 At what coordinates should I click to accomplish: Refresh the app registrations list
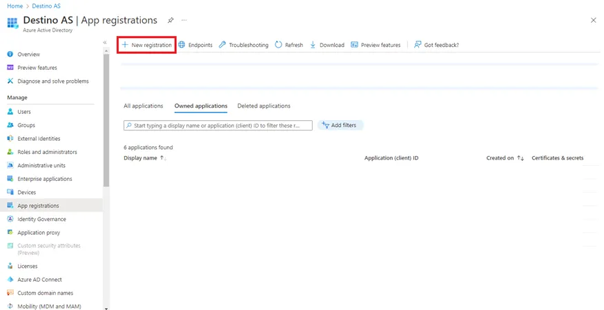[289, 45]
